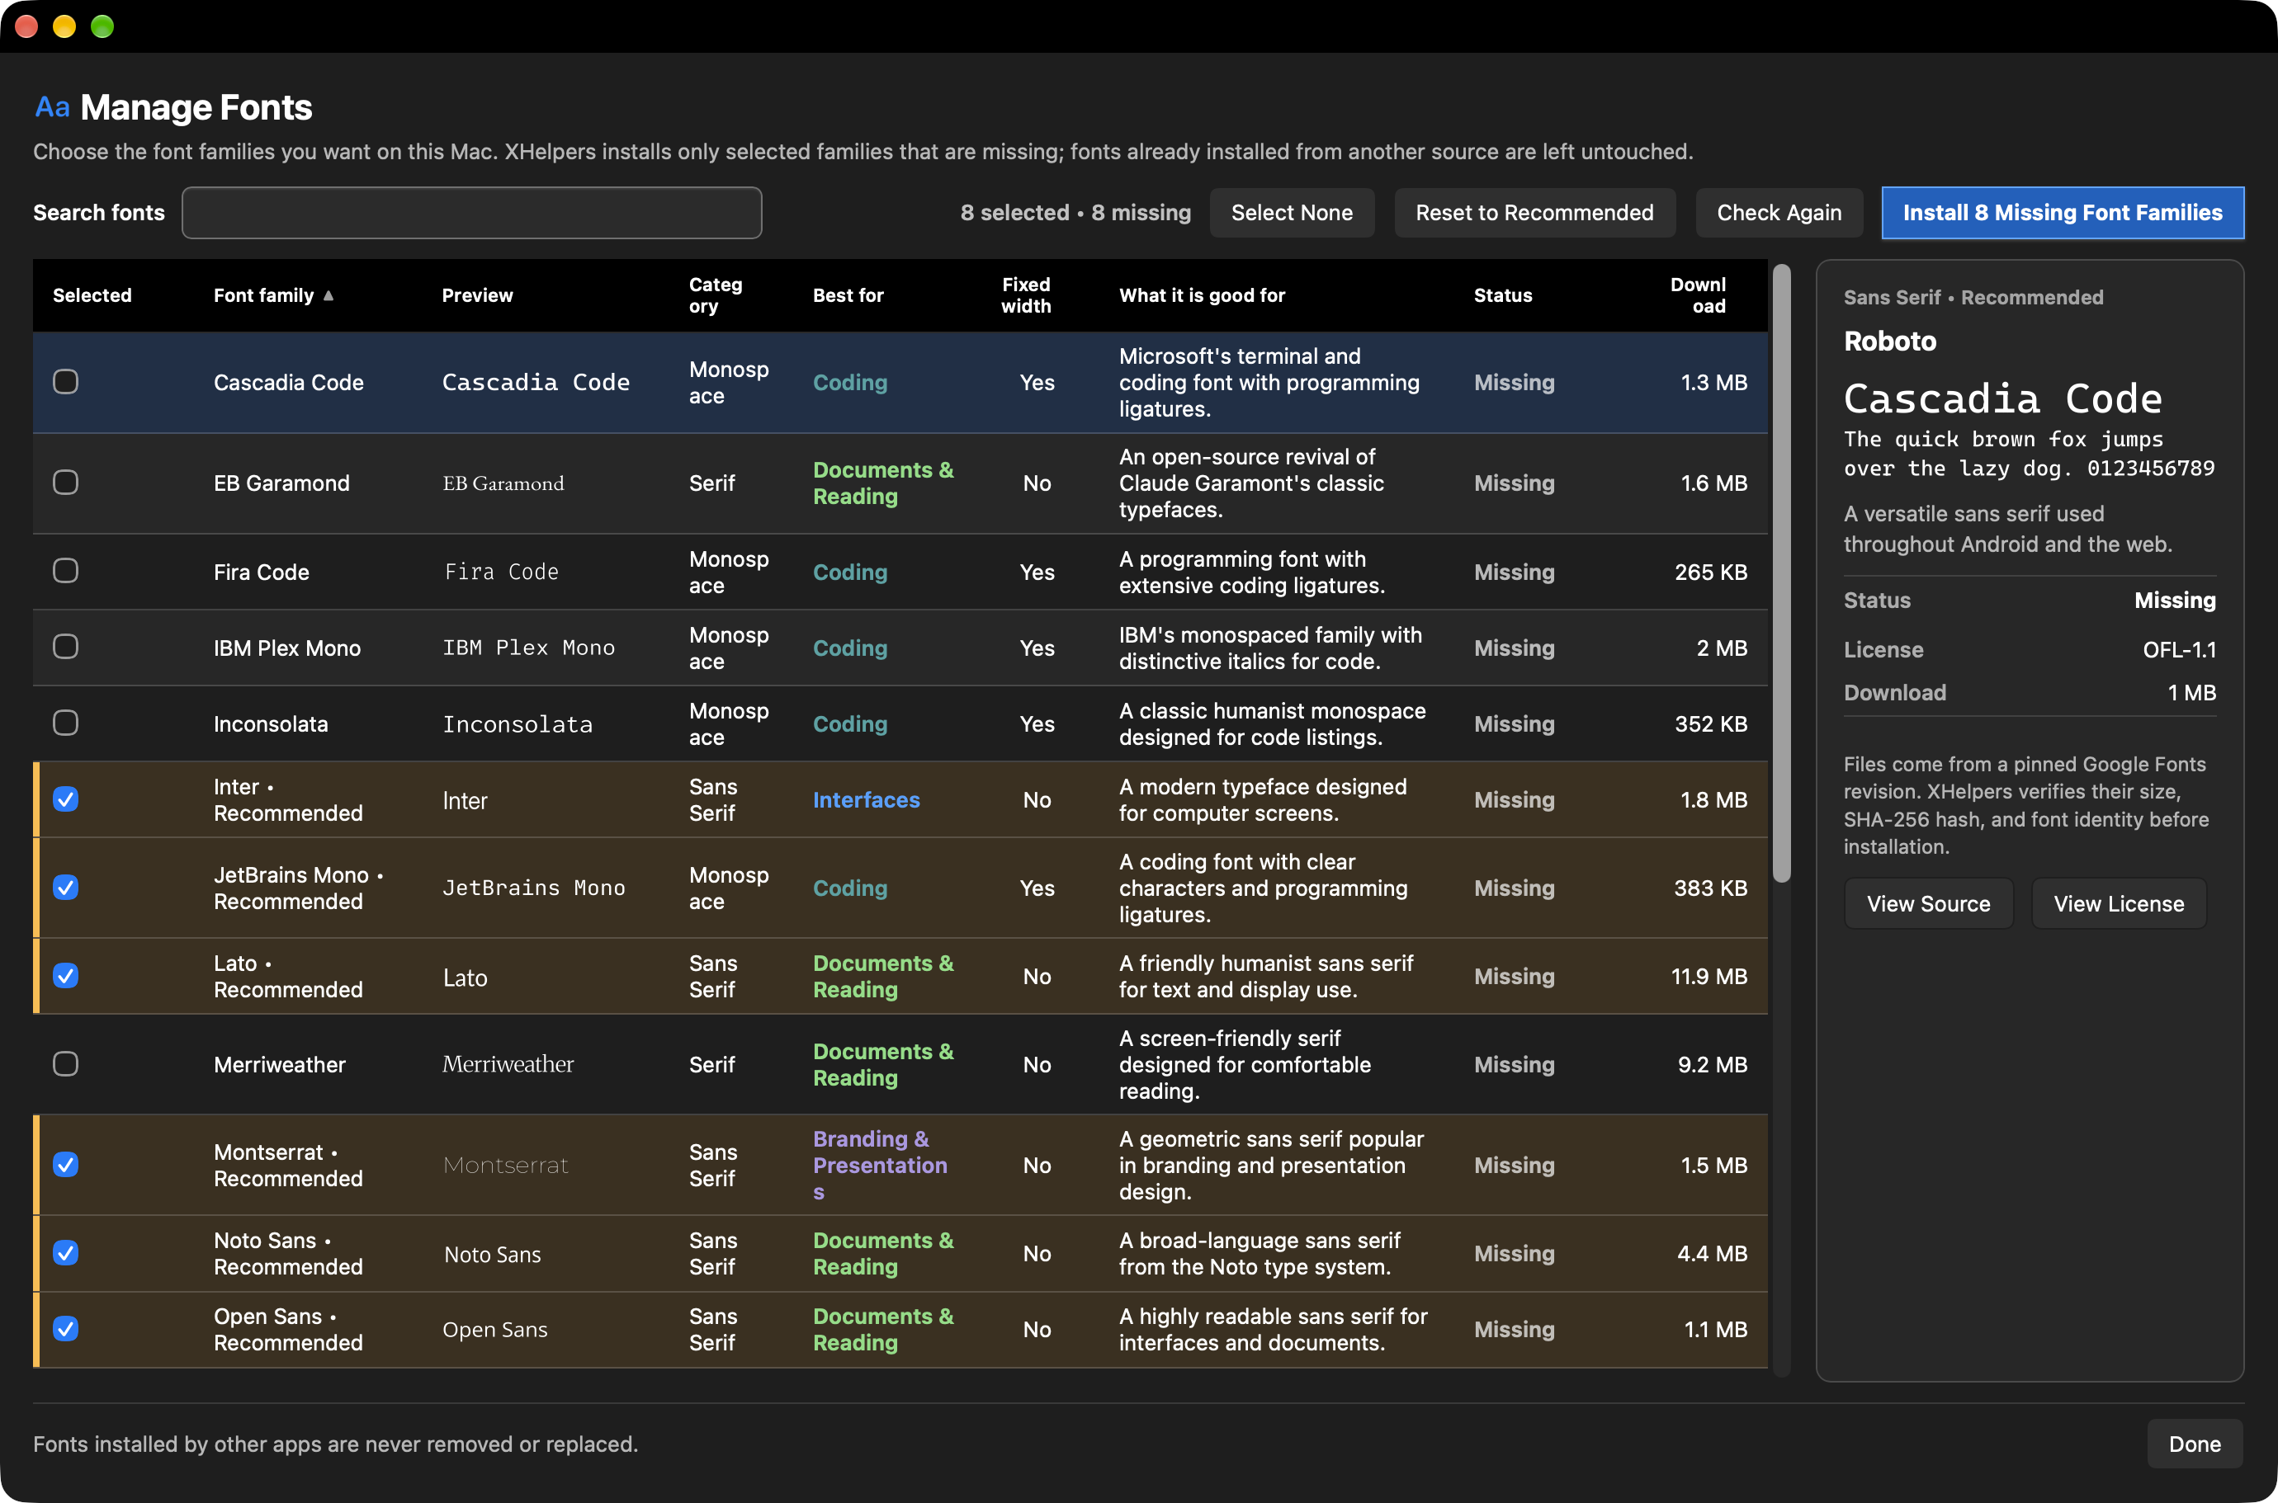Check the Merriweather checkbox

point(65,1064)
